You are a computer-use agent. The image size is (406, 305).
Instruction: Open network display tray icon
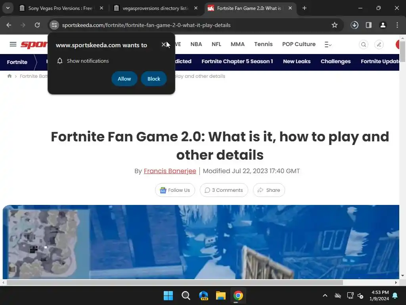pos(350,295)
